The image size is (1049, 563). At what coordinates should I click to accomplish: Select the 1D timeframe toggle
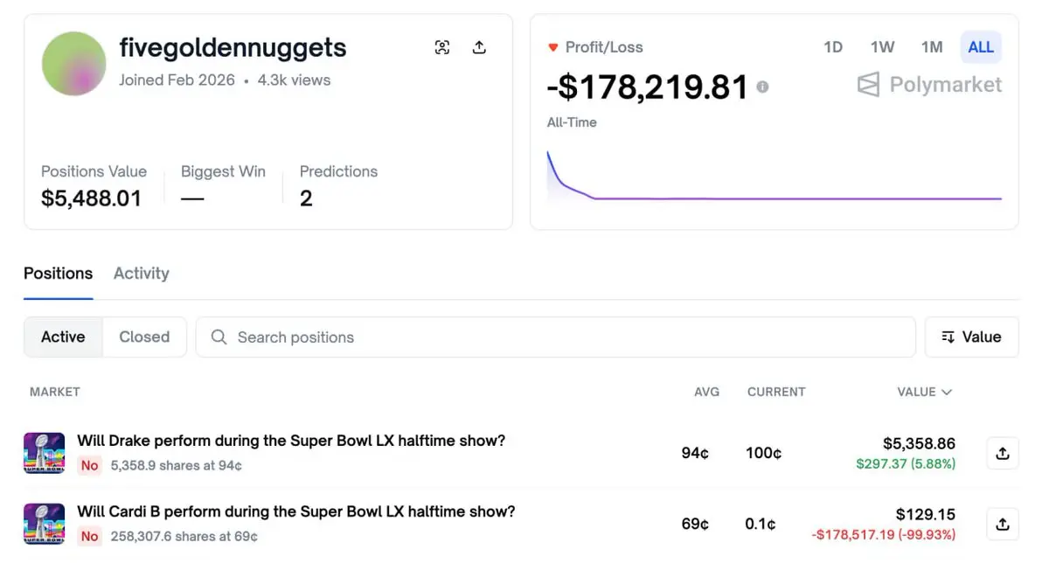[x=833, y=47]
